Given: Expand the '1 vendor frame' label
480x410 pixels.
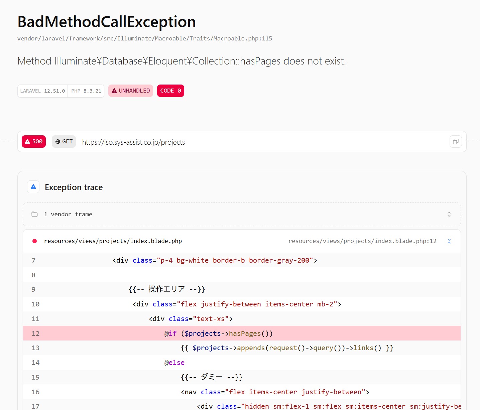Looking at the screenshot, I should pos(68,214).
